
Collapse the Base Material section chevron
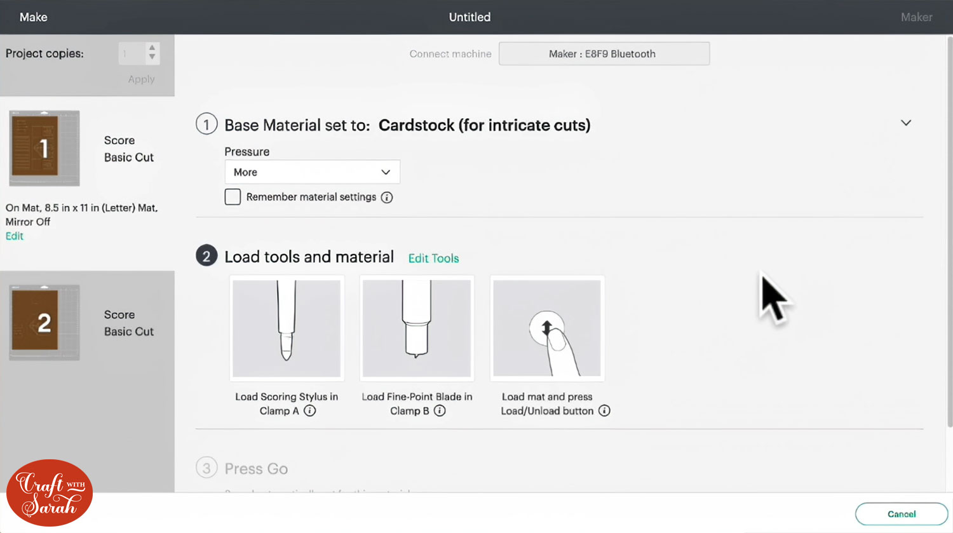(x=906, y=123)
